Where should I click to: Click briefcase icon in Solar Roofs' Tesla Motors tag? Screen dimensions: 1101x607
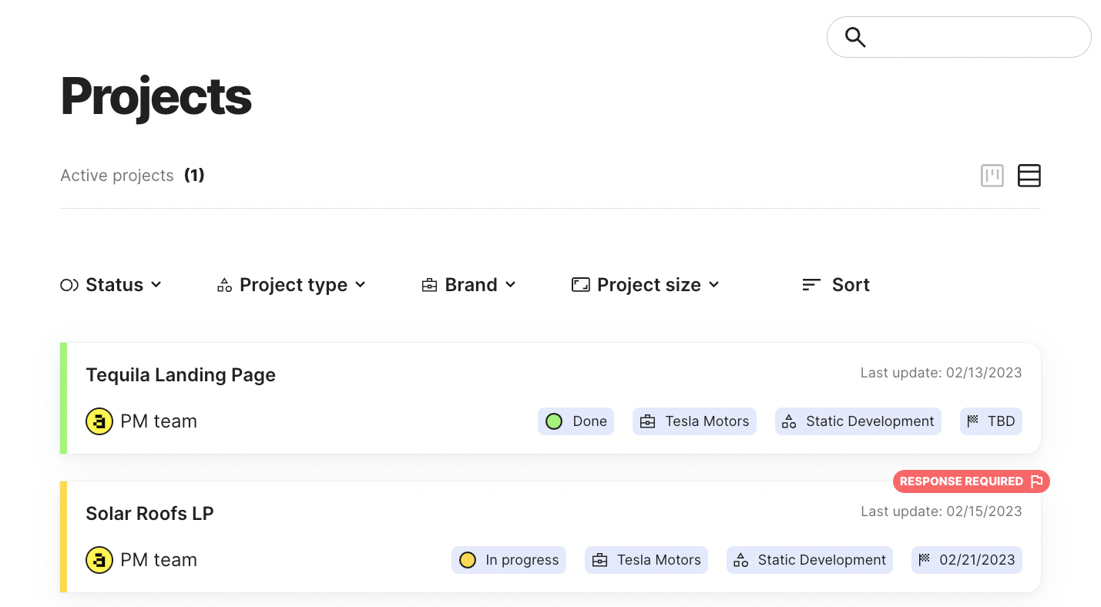click(599, 560)
